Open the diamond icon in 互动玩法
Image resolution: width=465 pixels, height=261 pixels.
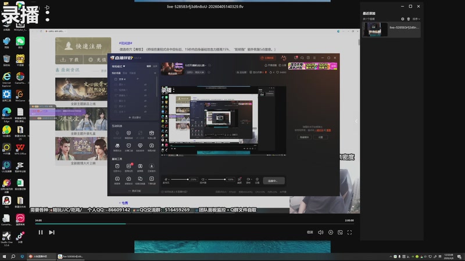point(140,147)
